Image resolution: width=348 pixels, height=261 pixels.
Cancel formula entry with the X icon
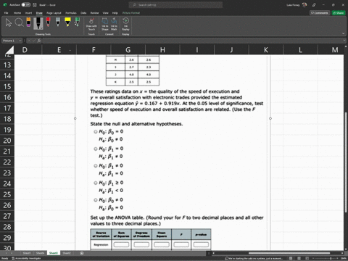click(29, 41)
